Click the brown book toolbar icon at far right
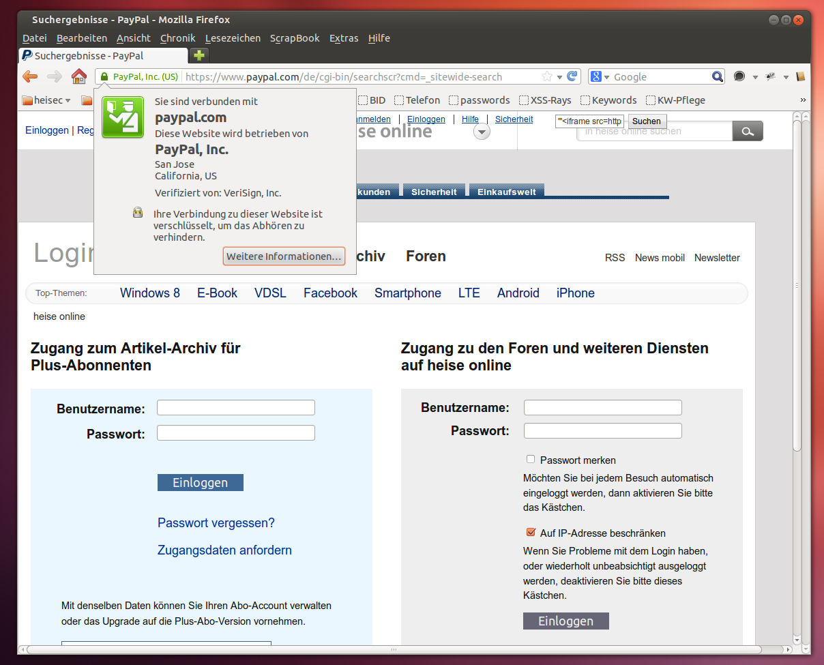 [x=801, y=76]
